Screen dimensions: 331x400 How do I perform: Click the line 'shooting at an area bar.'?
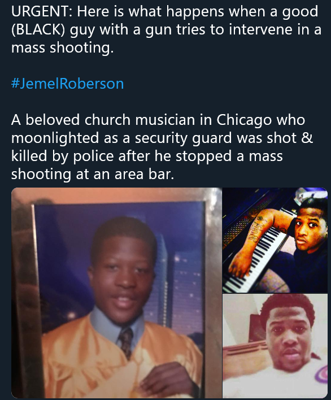[93, 174]
